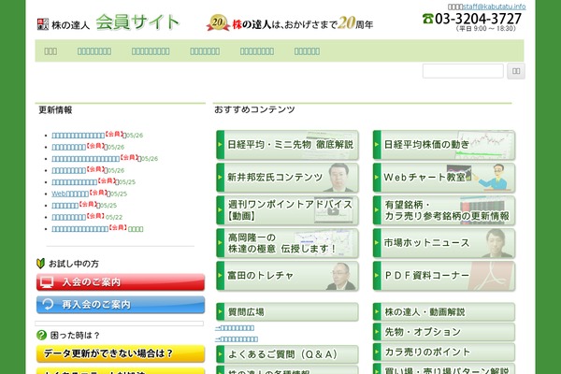This screenshot has height=374, width=561.
Task: Click the search button beside the search field
Action: click(x=516, y=71)
